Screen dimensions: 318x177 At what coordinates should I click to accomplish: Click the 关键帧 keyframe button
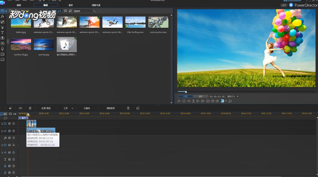coord(87,108)
